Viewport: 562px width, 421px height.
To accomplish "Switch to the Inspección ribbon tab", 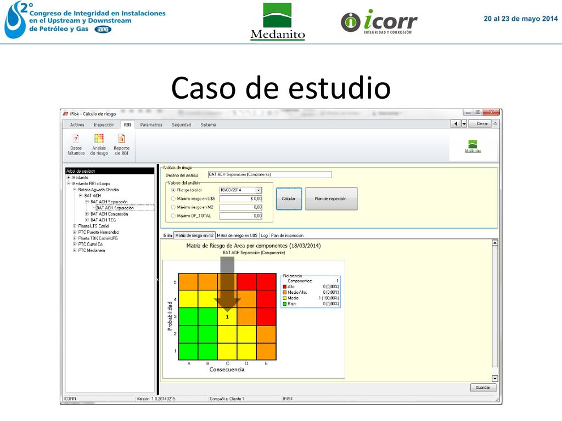I will click(x=104, y=124).
